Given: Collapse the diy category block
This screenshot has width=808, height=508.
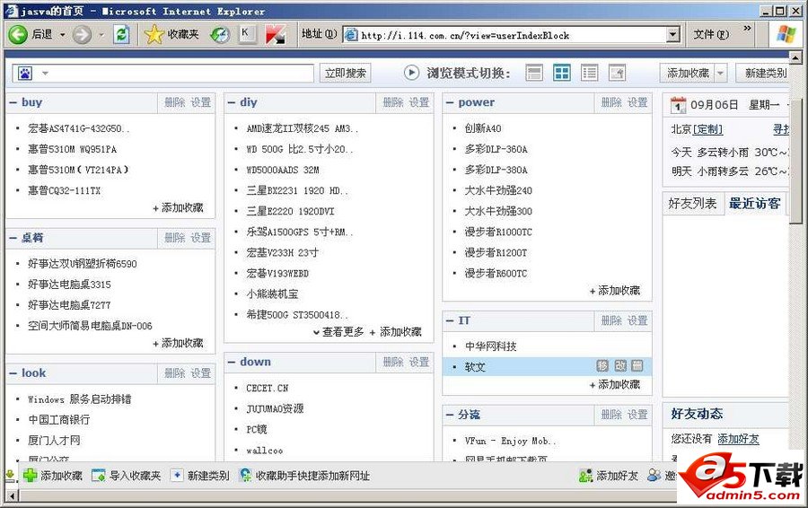Looking at the screenshot, I should (x=232, y=102).
